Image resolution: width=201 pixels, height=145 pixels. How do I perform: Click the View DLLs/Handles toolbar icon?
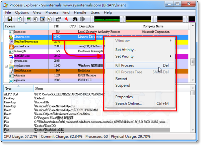tap(49, 19)
